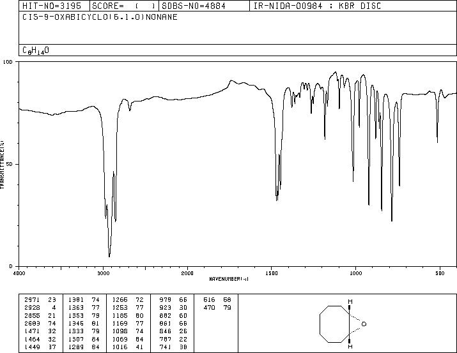Select the 1266 peak table entry

128,300
